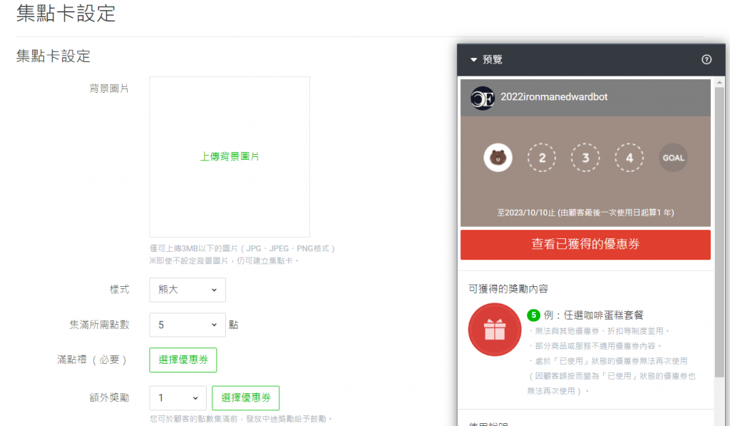Click the 2022ironmanedwardbot account name
Image resolution: width=730 pixels, height=426 pixels.
[554, 97]
